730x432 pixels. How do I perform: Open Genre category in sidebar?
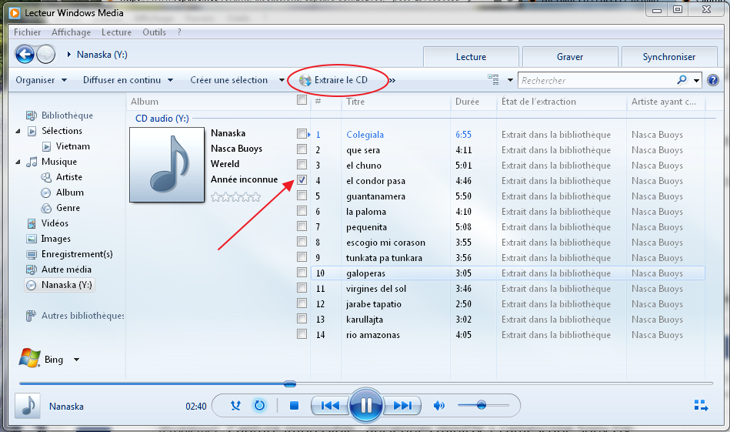(68, 207)
